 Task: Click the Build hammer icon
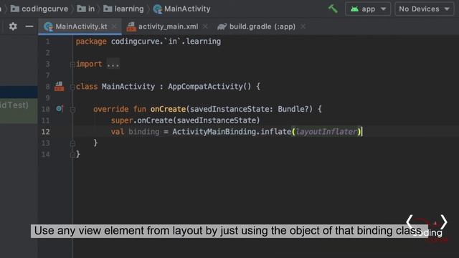pyautogui.click(x=333, y=9)
